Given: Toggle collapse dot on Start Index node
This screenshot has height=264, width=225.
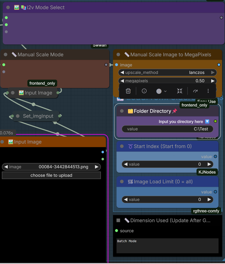Looking at the screenshot, I should [x=122, y=146].
